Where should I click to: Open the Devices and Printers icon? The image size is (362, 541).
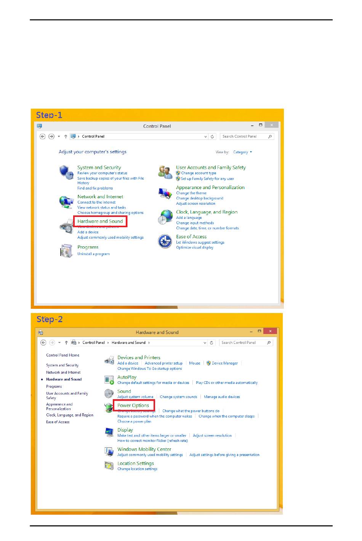coord(109,360)
